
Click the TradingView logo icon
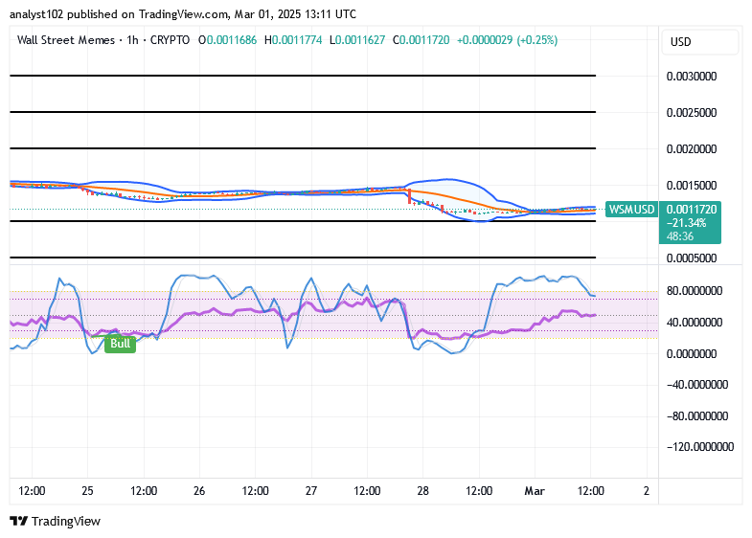click(x=19, y=521)
